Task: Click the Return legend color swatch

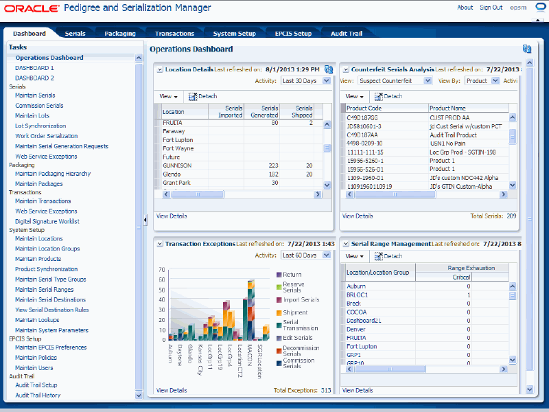Action: pyautogui.click(x=279, y=275)
